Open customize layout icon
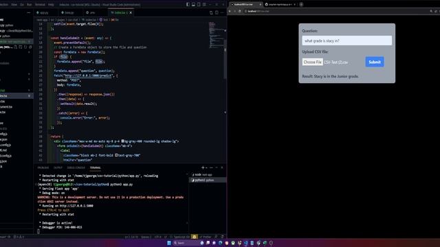Viewport: 440px width, 247px height. [x=204, y=5]
